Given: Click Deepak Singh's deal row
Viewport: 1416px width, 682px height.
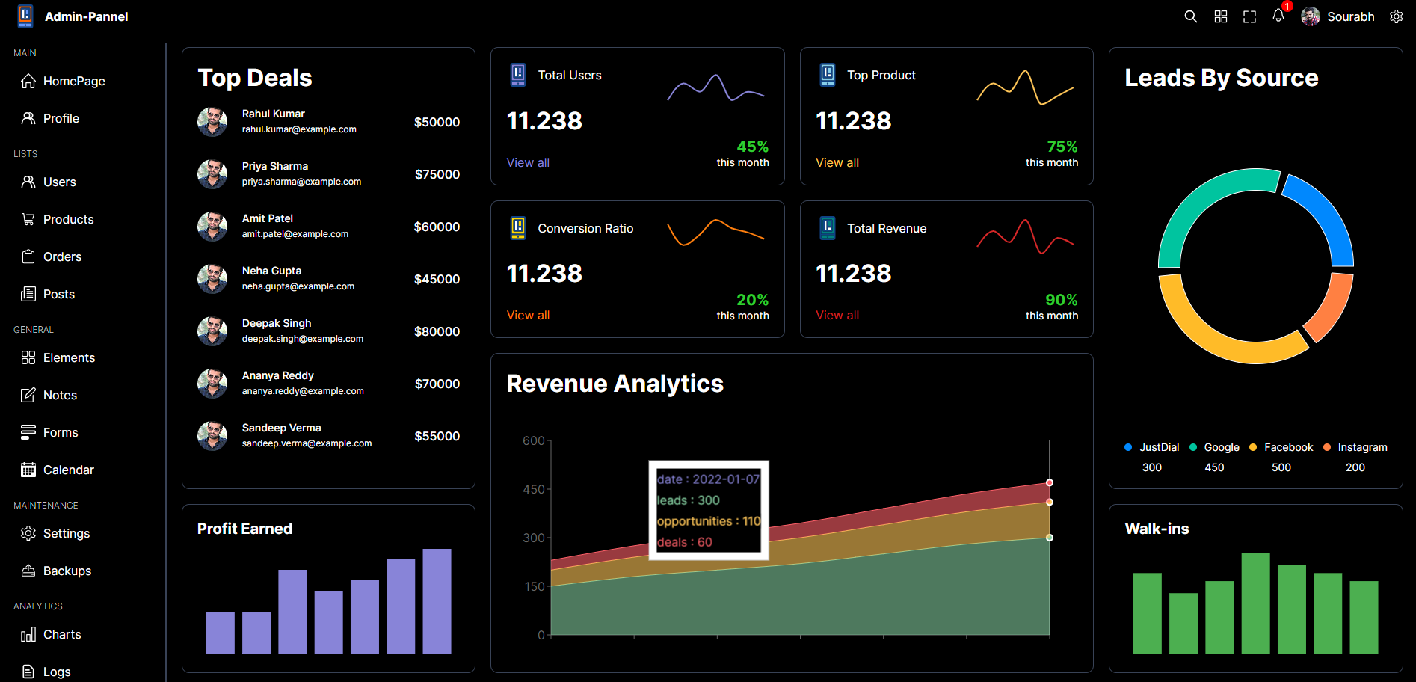Looking at the screenshot, I should tap(328, 331).
